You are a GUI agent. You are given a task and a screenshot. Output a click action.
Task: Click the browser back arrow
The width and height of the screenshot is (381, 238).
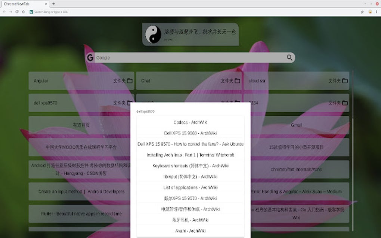coord(4,12)
